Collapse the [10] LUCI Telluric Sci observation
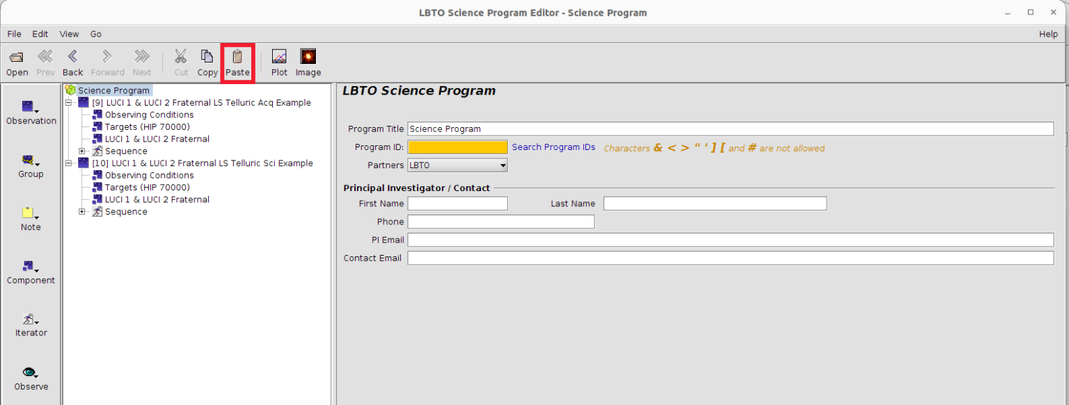 click(x=68, y=163)
